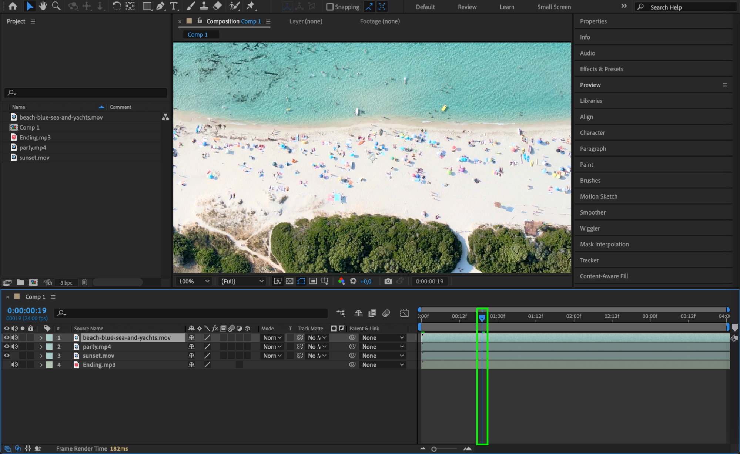Click the current time 0:00:00:19 display

(x=27, y=310)
